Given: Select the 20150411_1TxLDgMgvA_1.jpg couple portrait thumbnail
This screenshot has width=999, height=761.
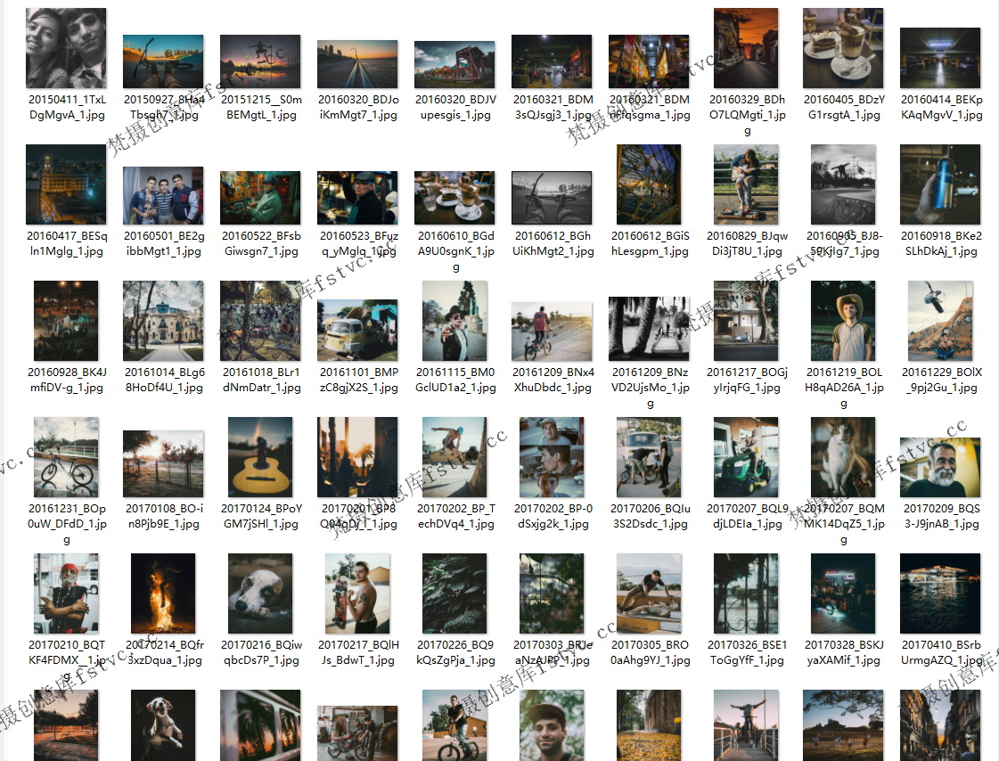Looking at the screenshot, I should point(66,48).
